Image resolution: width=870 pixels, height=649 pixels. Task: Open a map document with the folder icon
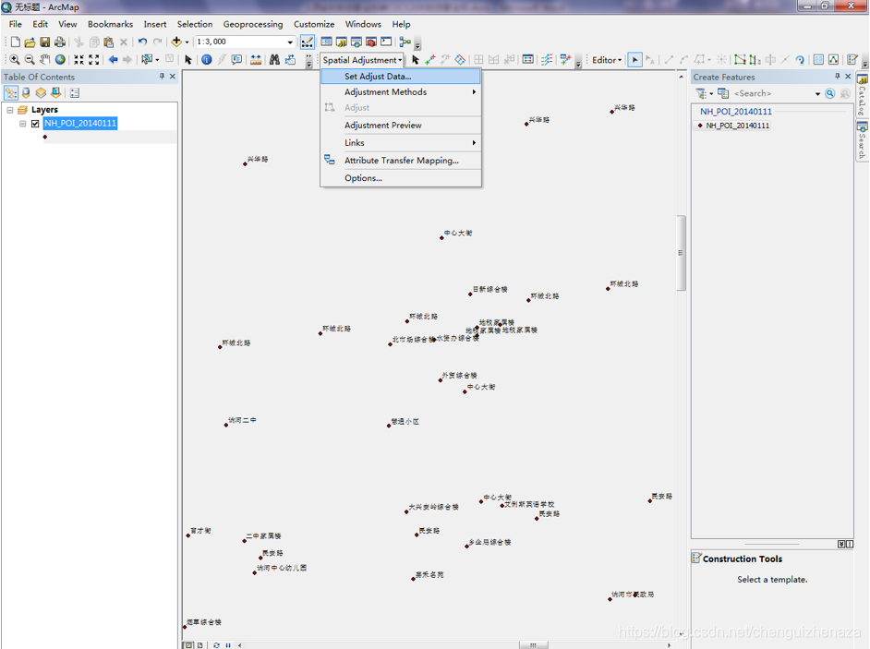30,42
